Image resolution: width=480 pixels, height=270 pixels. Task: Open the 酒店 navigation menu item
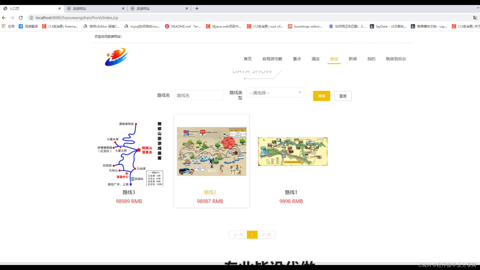(315, 59)
